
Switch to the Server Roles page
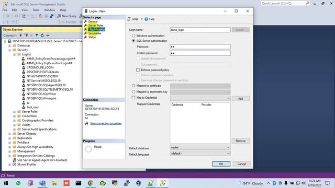(96, 26)
